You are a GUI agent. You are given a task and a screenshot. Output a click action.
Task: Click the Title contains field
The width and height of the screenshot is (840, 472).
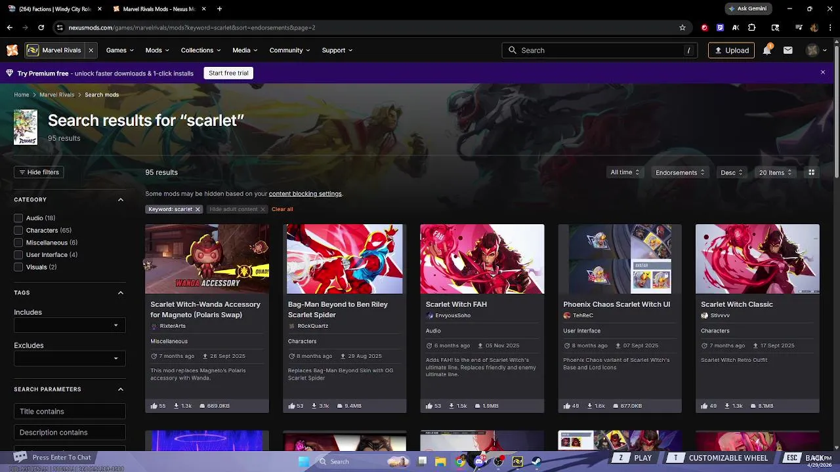(70, 411)
